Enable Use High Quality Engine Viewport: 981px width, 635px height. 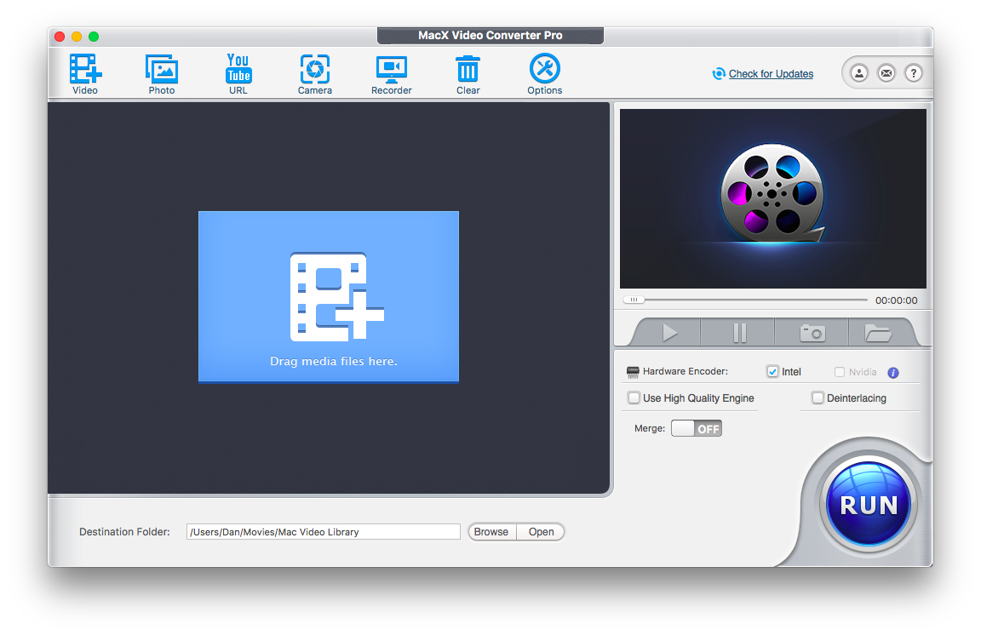pos(634,398)
